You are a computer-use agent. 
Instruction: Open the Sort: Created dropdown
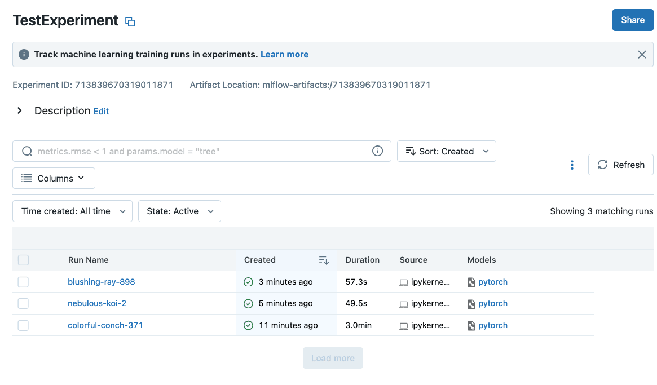(446, 151)
